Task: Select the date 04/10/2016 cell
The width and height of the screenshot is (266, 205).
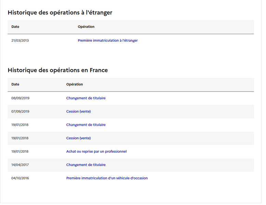Action: tap(20, 178)
